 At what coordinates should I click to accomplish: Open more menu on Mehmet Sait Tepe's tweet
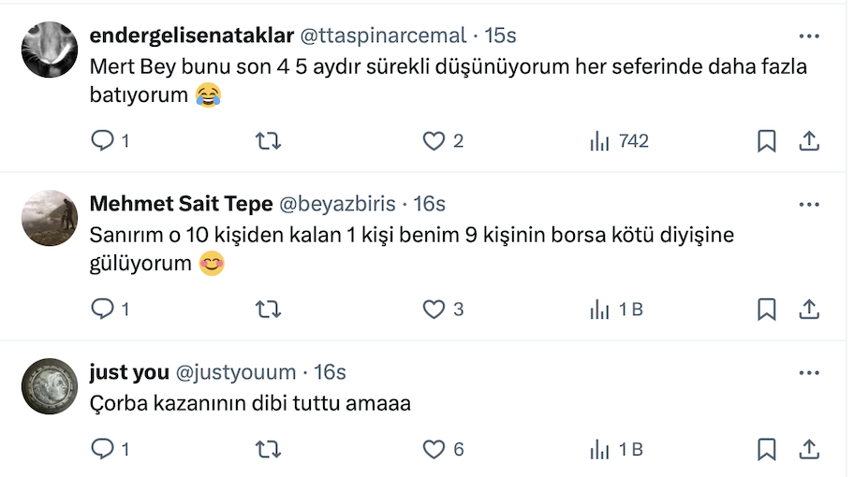pyautogui.click(x=809, y=204)
